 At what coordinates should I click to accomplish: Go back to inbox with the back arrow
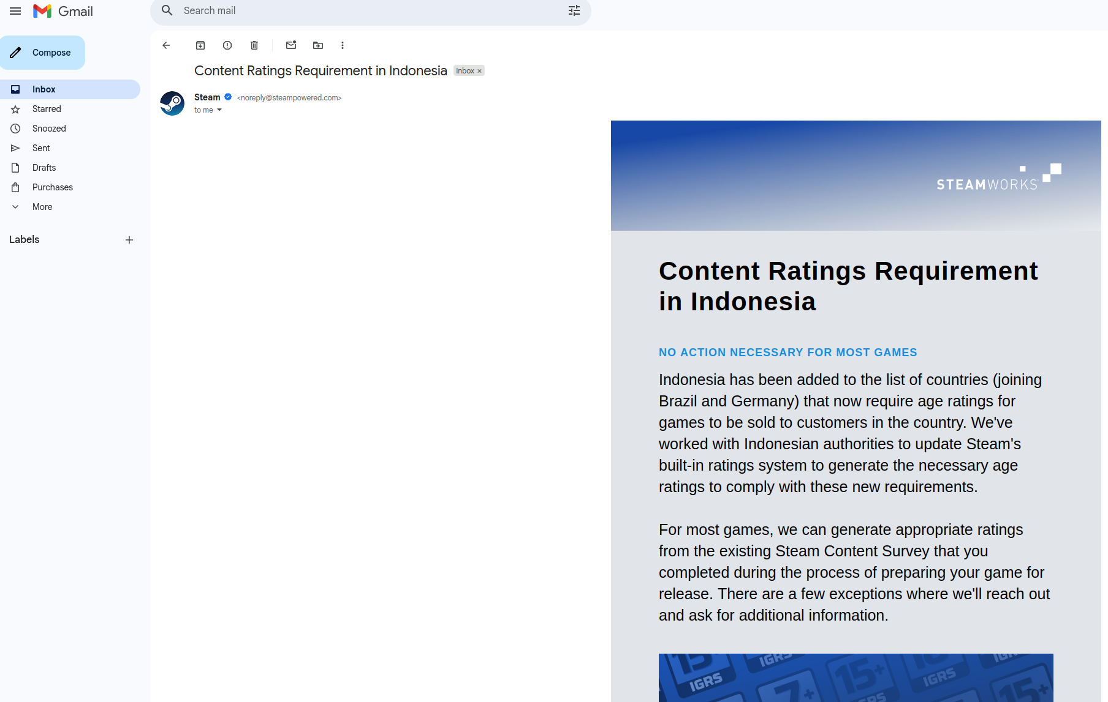click(166, 45)
